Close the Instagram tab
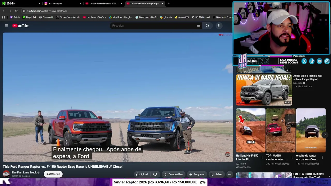The image size is (331, 186). pyautogui.click(x=80, y=4)
